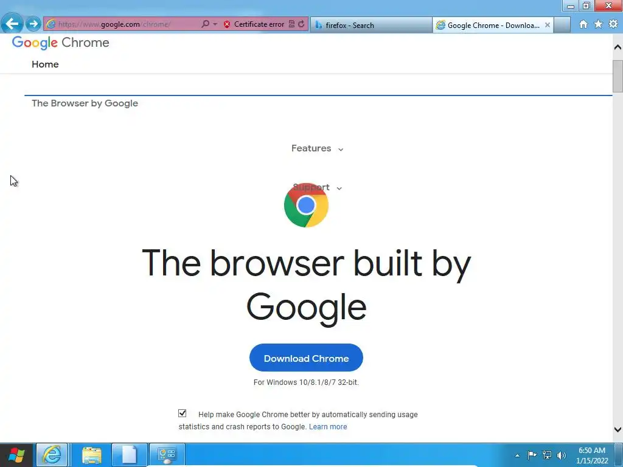
Task: Open the Learn more link
Action: pos(328,427)
